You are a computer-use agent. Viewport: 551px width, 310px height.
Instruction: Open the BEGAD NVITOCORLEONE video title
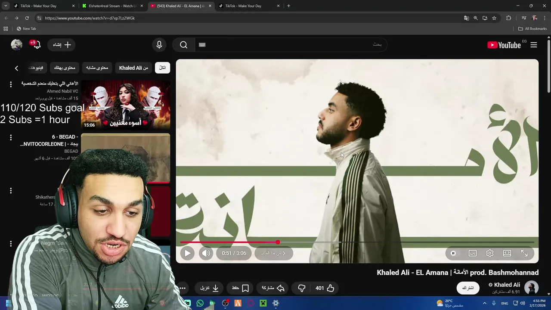(x=49, y=140)
